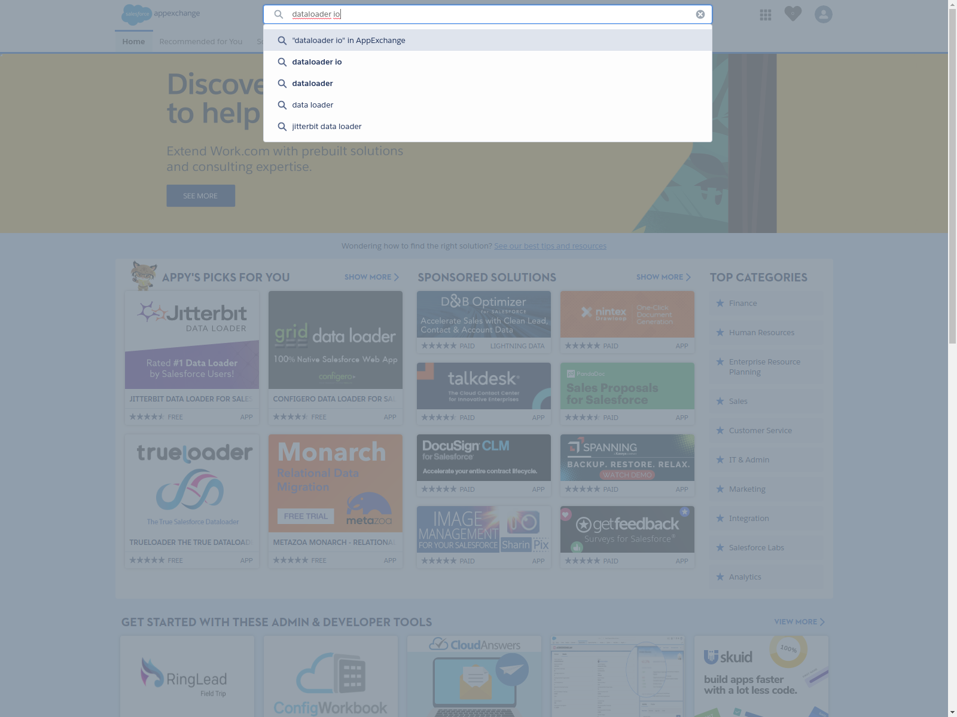The height and width of the screenshot is (717, 957).
Task: Open PandaDoc Sales Proposals tile
Action: (x=627, y=394)
